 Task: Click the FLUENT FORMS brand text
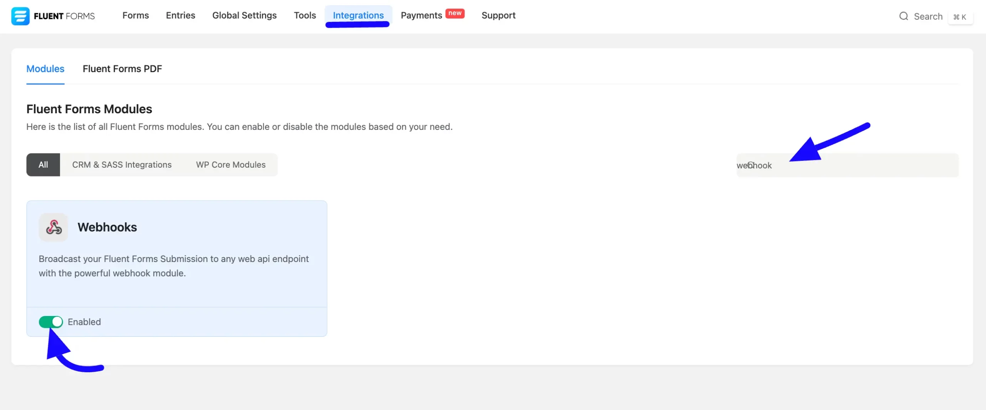pos(64,16)
